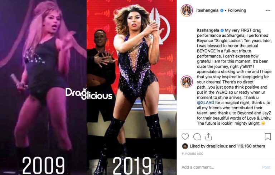This screenshot has height=175, width=275.
Task: Click the 2009 versus 2019 comparison photo
Action: click(88, 87)
